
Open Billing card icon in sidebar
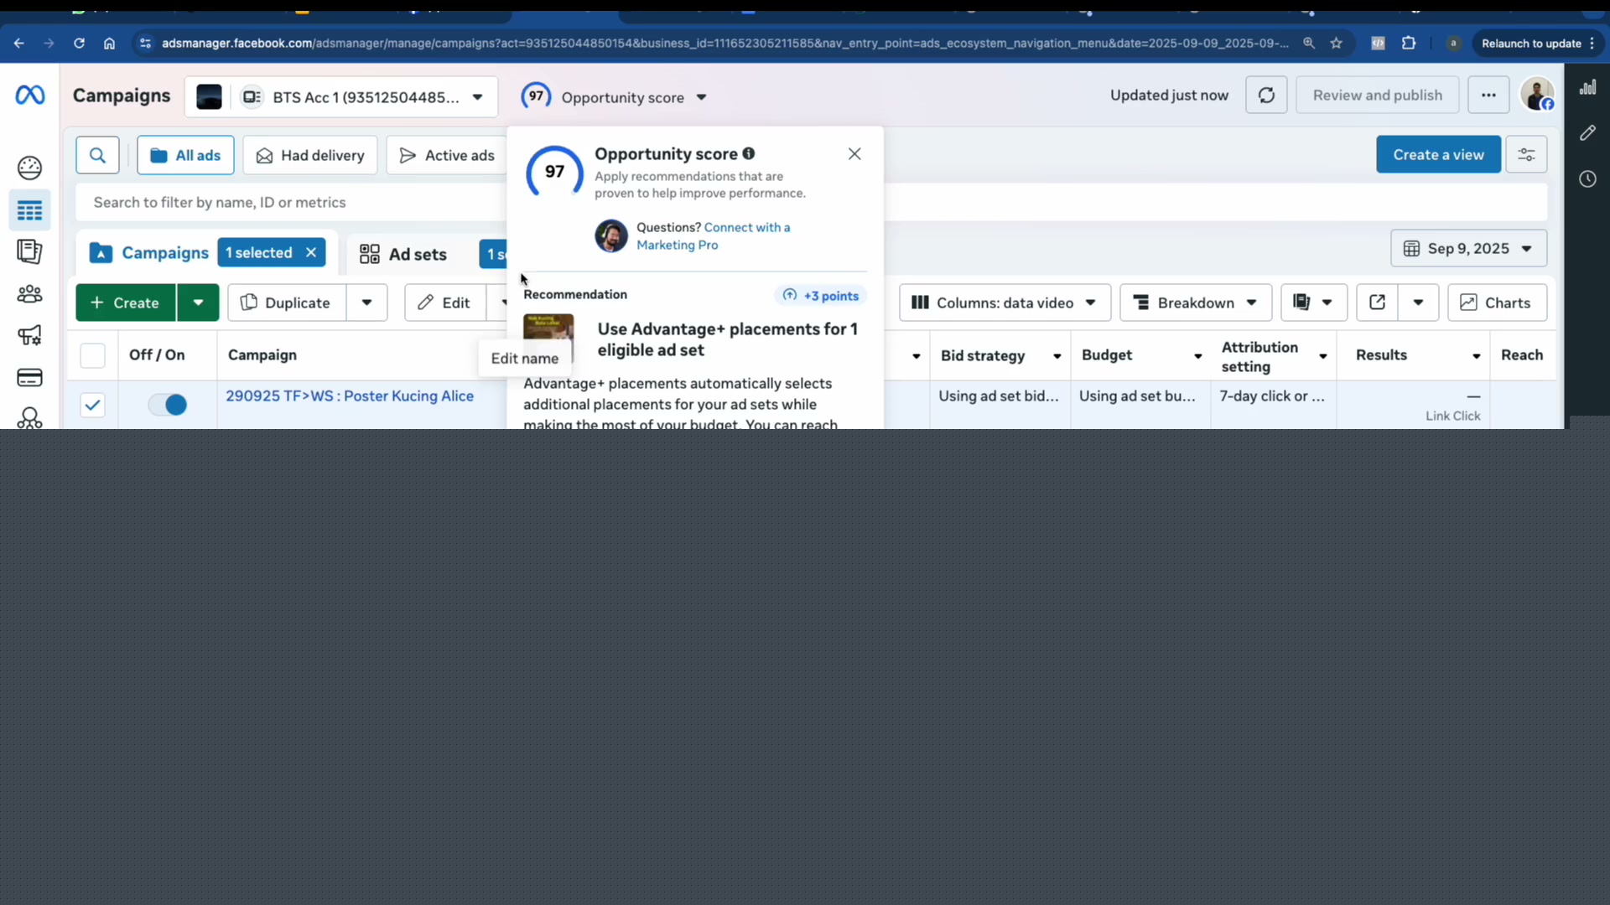pos(29,377)
